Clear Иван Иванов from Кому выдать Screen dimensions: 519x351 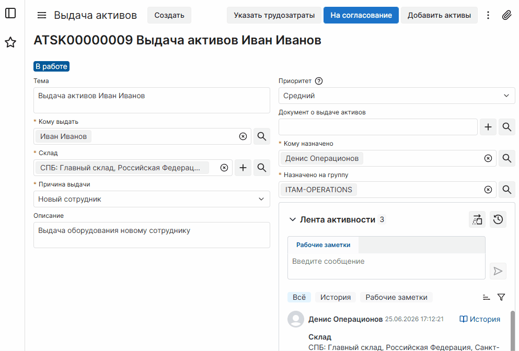(x=243, y=136)
